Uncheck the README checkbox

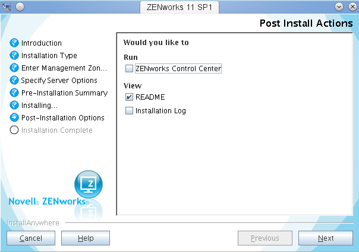130,97
